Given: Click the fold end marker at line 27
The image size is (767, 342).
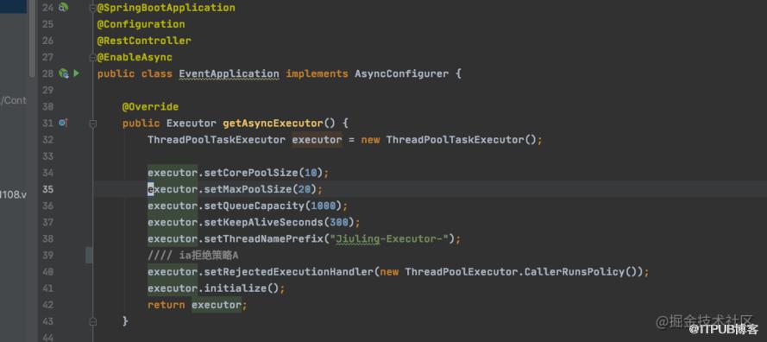Looking at the screenshot, I should (x=93, y=57).
